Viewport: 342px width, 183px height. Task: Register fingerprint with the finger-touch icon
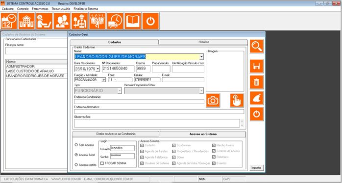tap(237, 100)
